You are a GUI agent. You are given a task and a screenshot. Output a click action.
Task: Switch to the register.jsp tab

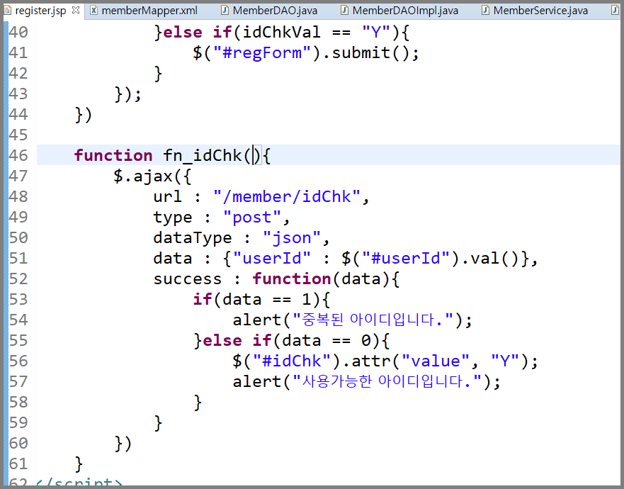click(40, 11)
